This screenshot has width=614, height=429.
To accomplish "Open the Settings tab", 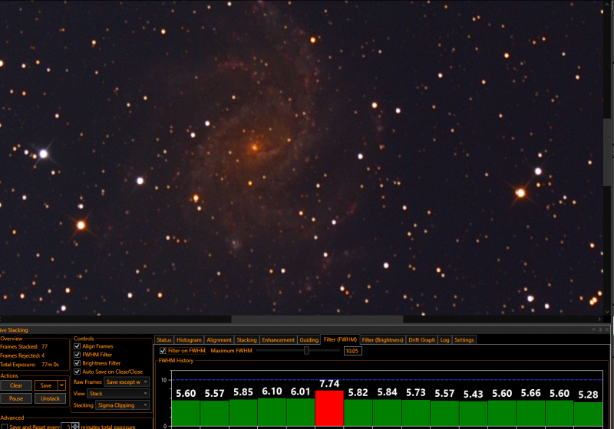I will [x=464, y=340].
